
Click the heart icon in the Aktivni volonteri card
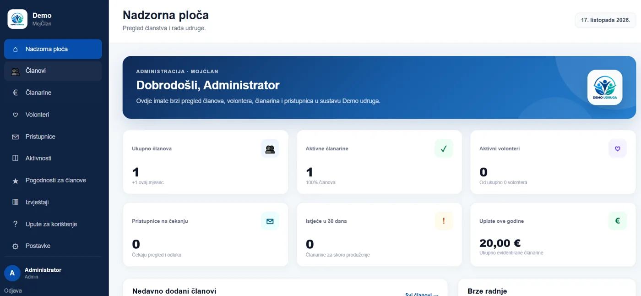tap(618, 149)
